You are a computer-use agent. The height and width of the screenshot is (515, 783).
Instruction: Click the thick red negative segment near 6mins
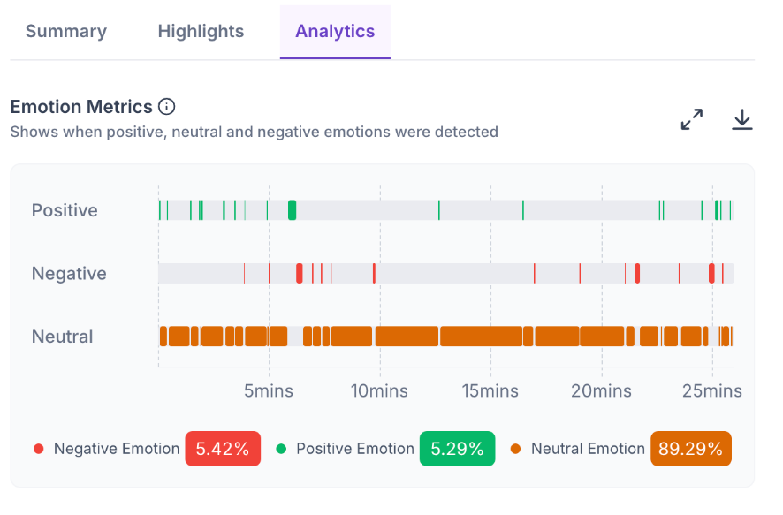299,274
